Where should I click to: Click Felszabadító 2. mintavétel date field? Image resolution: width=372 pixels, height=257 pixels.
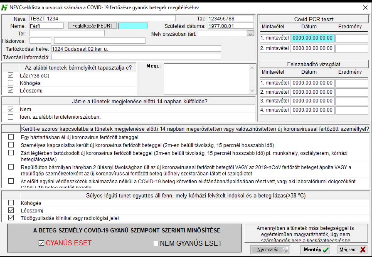[313, 92]
